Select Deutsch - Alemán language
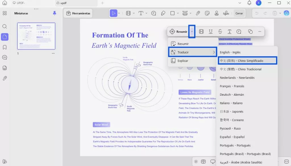Viewport: 291px width, 166px height. click(247, 95)
